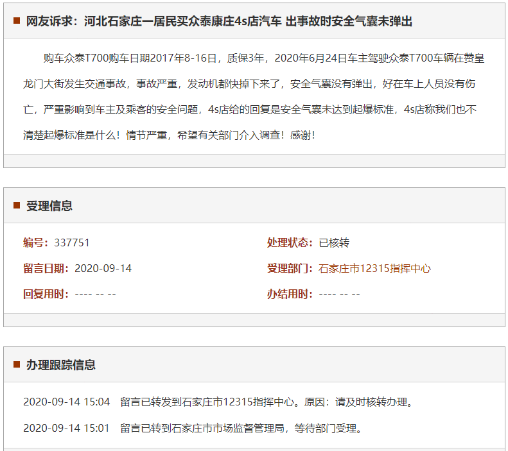Screen dimensions: 508x451
Task: Click the 受理信息 section heading
Action: point(49,206)
